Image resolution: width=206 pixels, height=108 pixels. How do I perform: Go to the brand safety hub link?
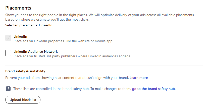pyautogui.click(x=153, y=89)
